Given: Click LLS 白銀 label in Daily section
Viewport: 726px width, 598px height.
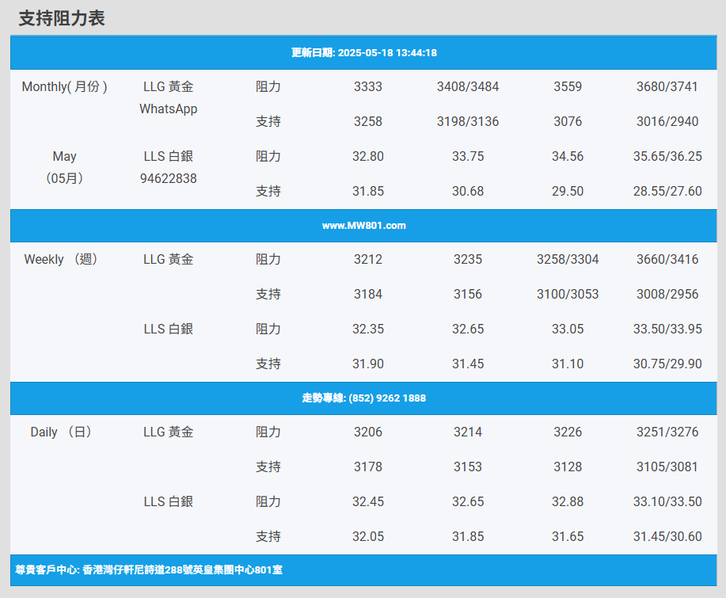Looking at the screenshot, I should [x=169, y=501].
